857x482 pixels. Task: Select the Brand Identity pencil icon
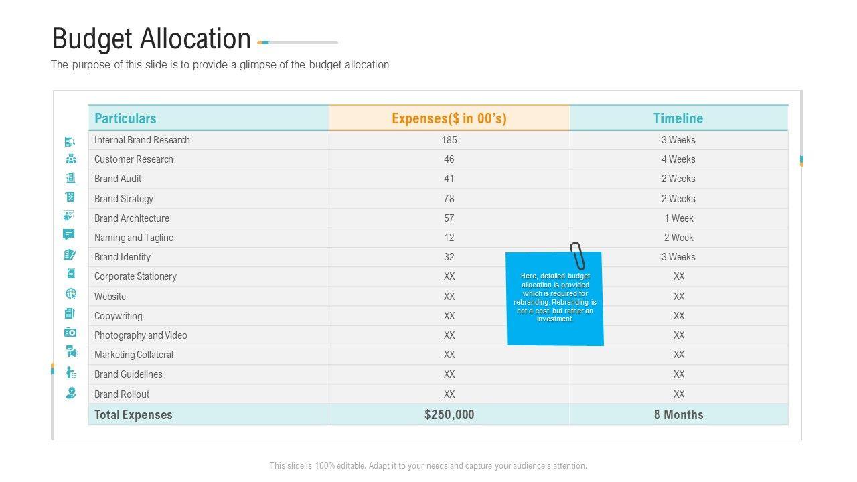coord(70,255)
